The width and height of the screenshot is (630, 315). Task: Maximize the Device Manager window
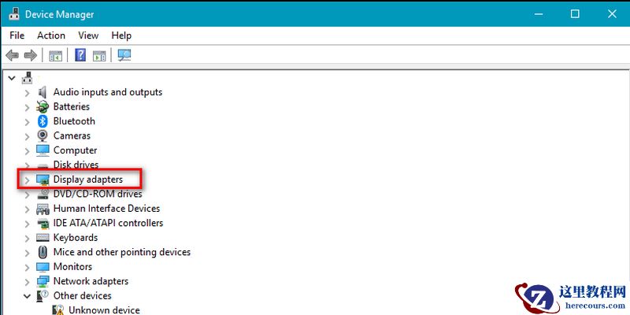[x=575, y=14]
